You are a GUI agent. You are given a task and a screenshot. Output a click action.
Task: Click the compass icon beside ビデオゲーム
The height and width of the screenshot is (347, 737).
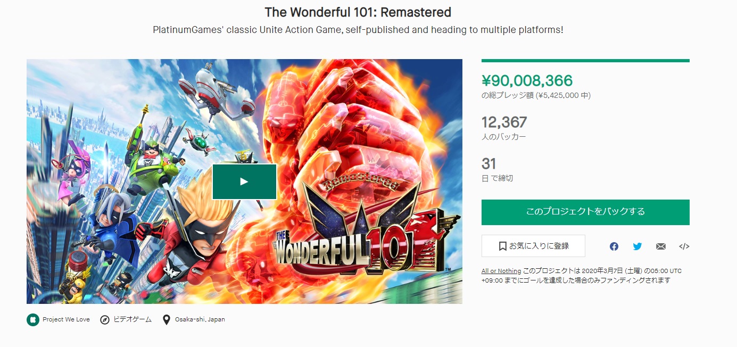pos(105,320)
